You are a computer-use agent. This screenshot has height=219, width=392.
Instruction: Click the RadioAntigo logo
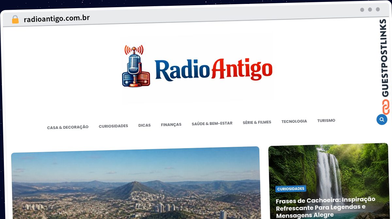[x=197, y=67]
